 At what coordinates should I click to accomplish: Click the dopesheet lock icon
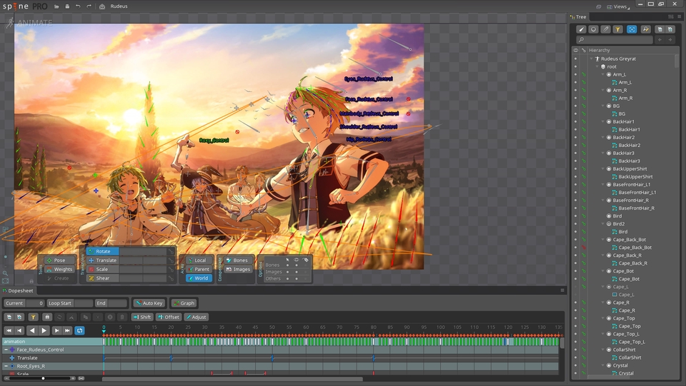[x=47, y=317]
